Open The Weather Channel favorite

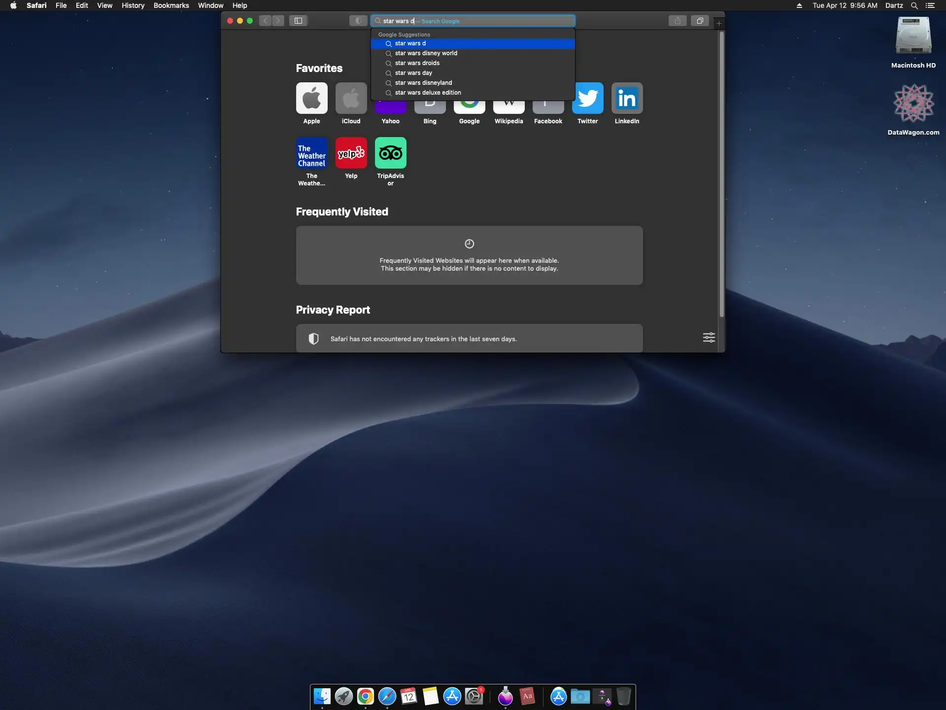click(311, 153)
